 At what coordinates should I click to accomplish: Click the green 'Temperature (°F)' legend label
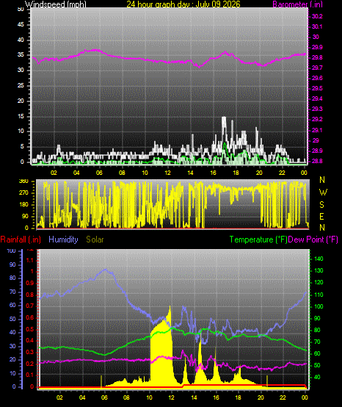click(x=258, y=239)
